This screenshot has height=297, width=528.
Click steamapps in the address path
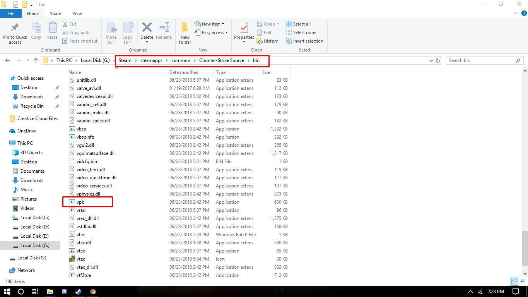tap(151, 60)
